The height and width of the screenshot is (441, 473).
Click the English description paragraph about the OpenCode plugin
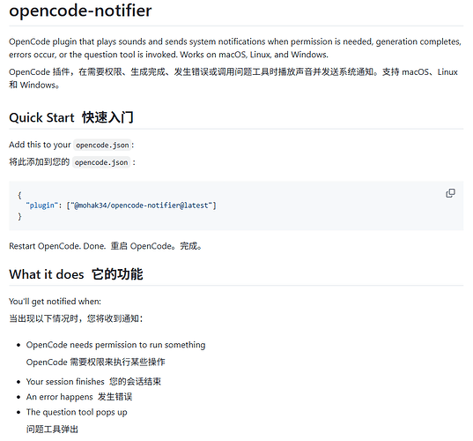click(235, 48)
